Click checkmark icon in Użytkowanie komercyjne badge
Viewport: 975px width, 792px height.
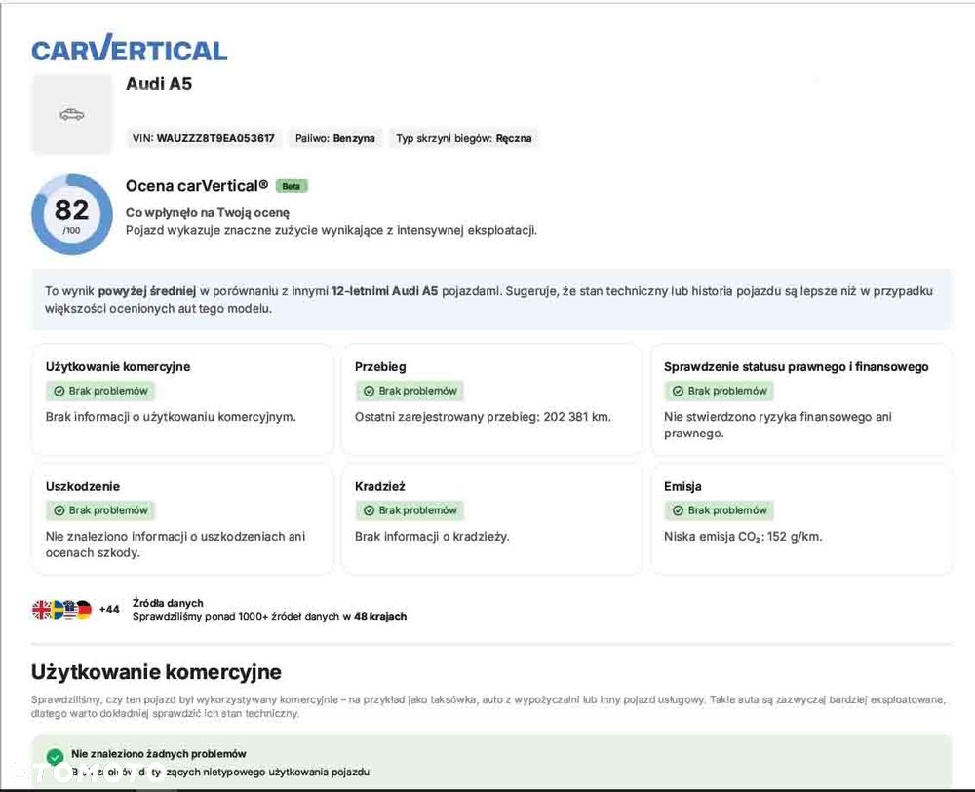point(59,391)
